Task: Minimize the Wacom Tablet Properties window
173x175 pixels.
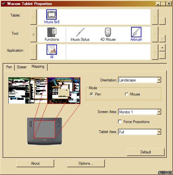Action: click(158, 4)
